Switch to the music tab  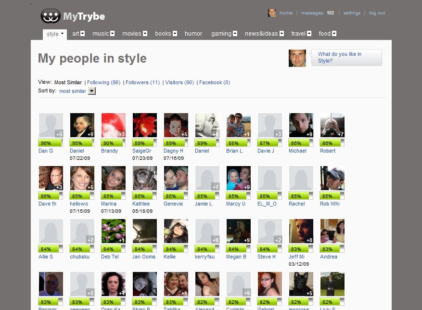tap(101, 34)
